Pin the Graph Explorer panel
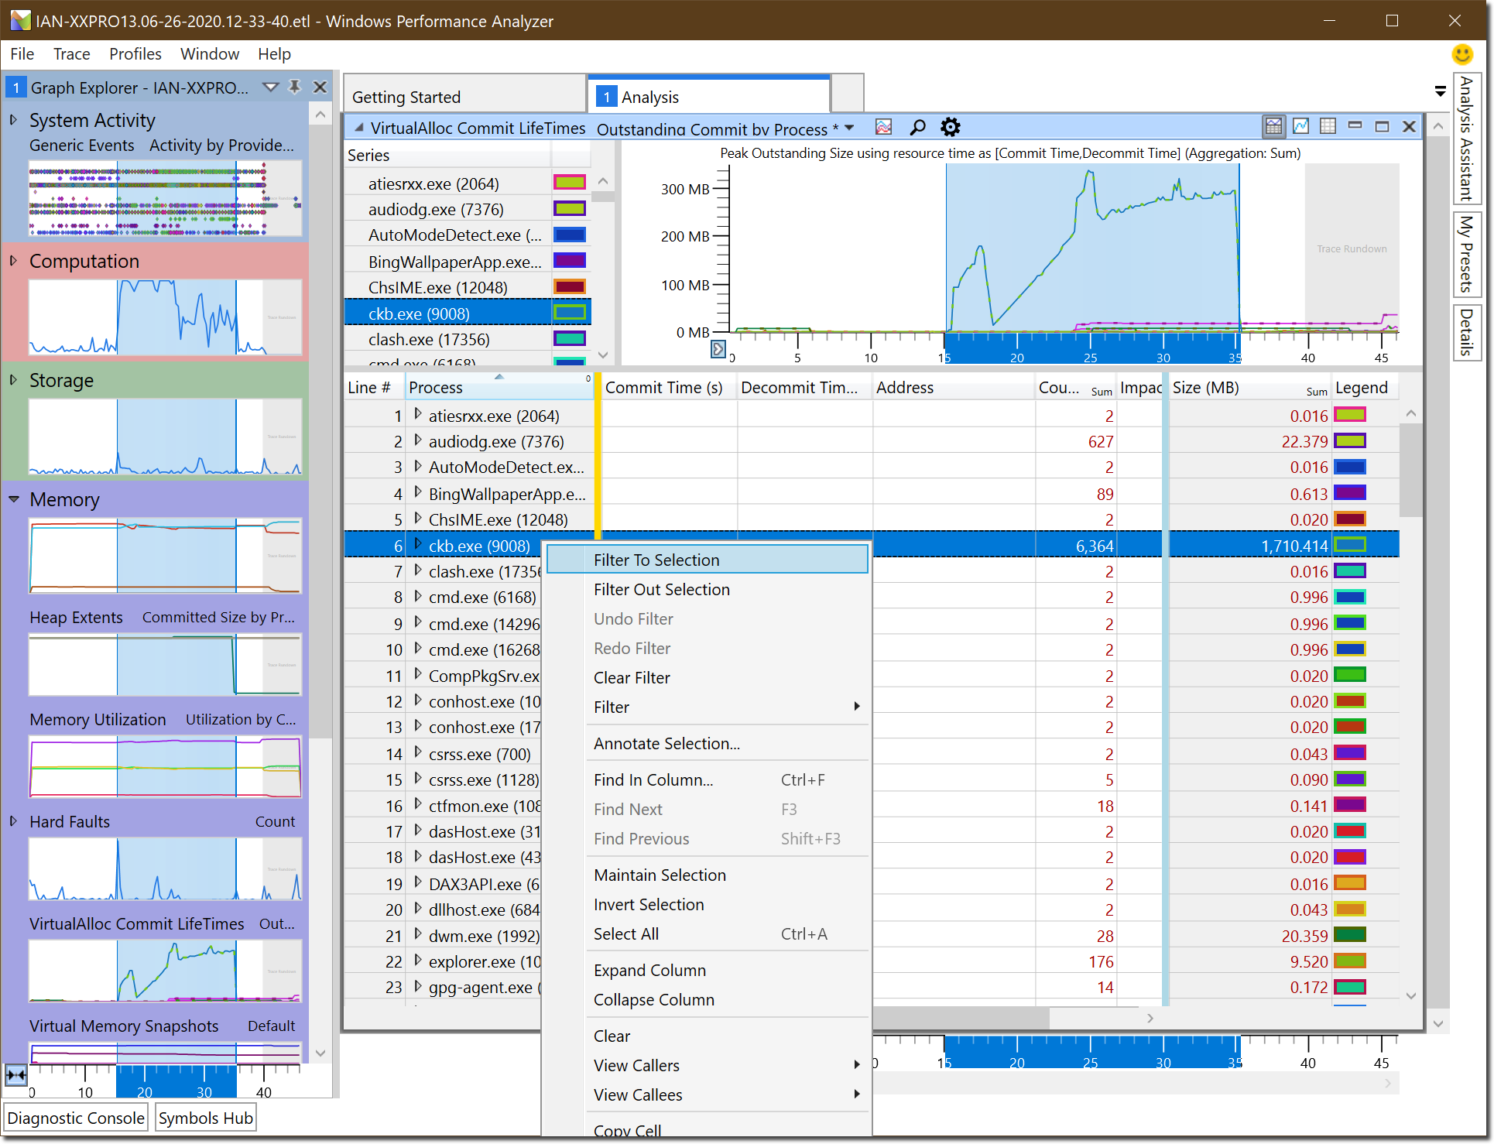The width and height of the screenshot is (1494, 1144). (x=294, y=87)
